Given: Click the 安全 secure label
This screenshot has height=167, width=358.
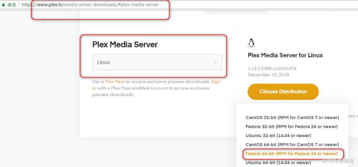Looking at the screenshot, I should (12, 5).
